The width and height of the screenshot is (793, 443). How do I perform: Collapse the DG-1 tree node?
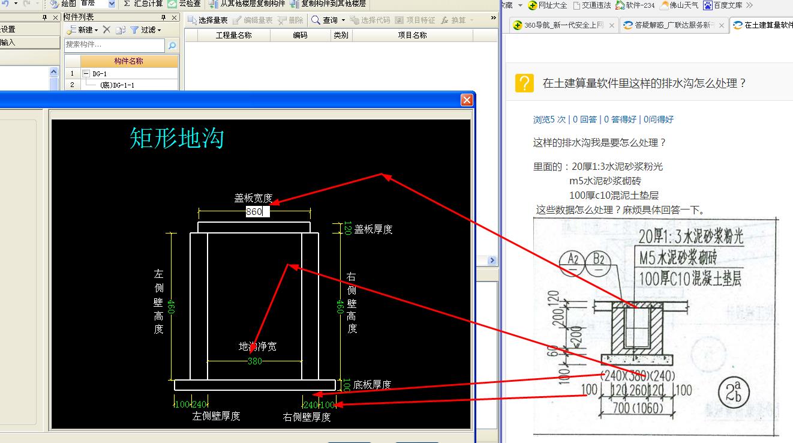(86, 74)
